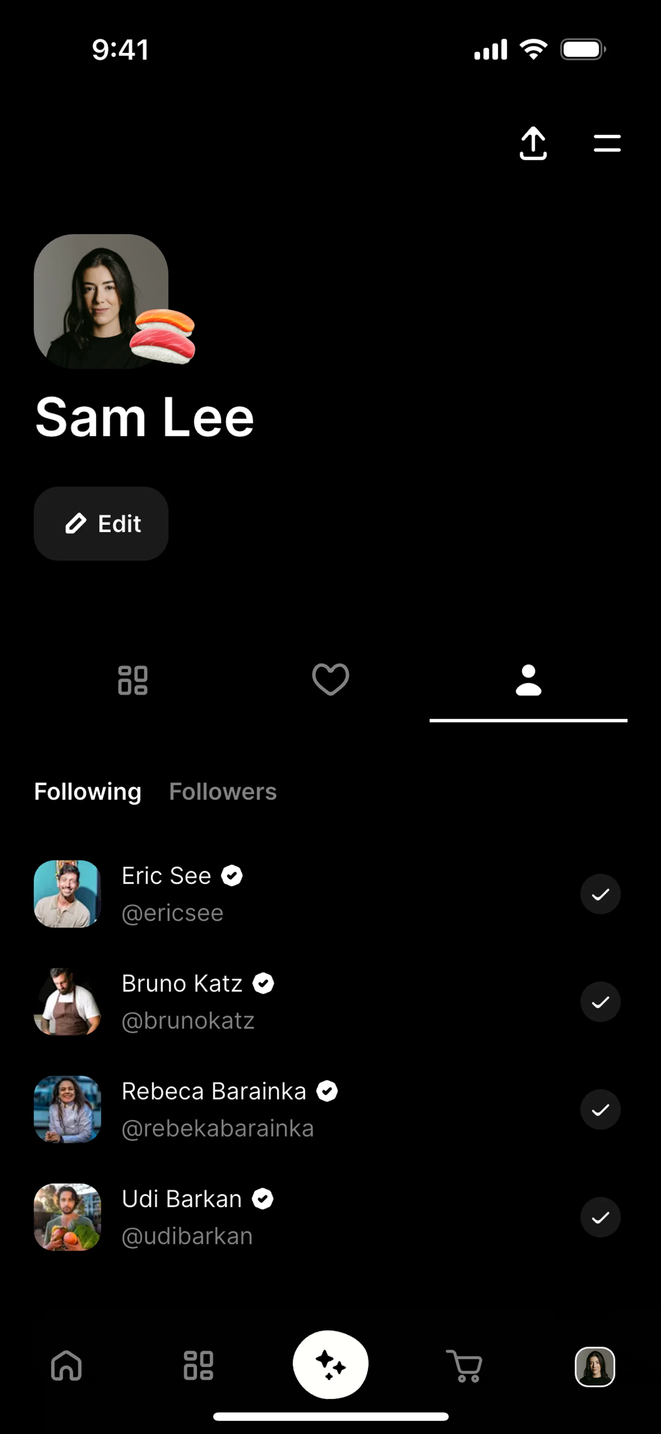Open the hamburger menu icon
This screenshot has height=1434, width=661.
[x=607, y=143]
